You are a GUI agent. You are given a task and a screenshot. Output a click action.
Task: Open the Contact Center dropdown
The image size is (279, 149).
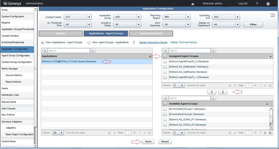[78, 17]
